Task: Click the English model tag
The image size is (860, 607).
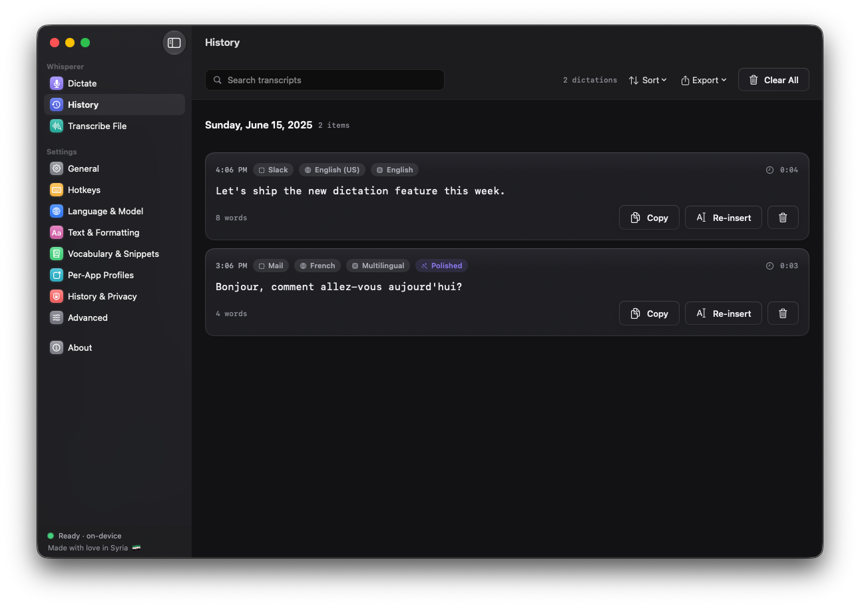Action: 395,170
